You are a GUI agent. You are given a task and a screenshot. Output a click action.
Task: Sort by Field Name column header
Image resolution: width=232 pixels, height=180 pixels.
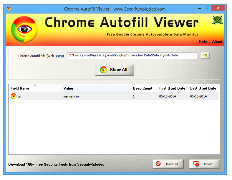pyautogui.click(x=35, y=88)
